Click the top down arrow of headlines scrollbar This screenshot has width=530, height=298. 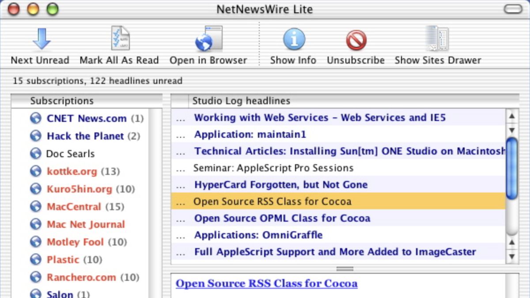coord(512,130)
